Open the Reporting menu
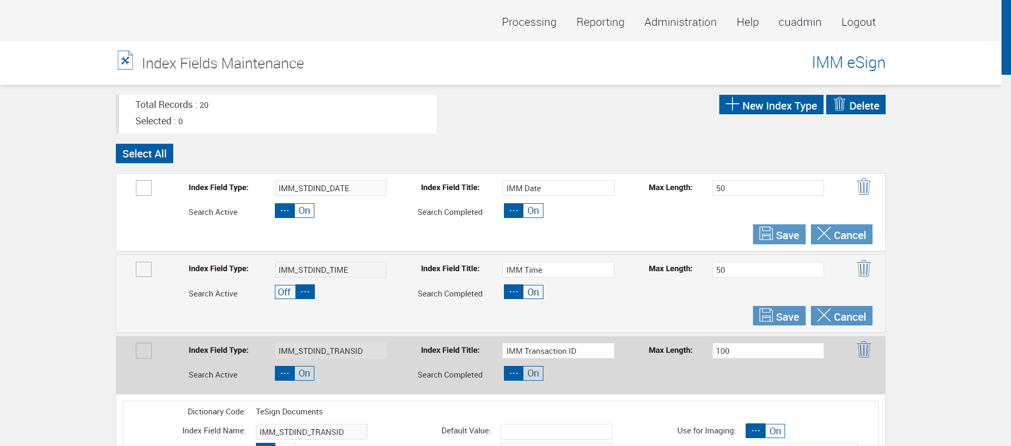This screenshot has height=446, width=1011. tap(600, 22)
